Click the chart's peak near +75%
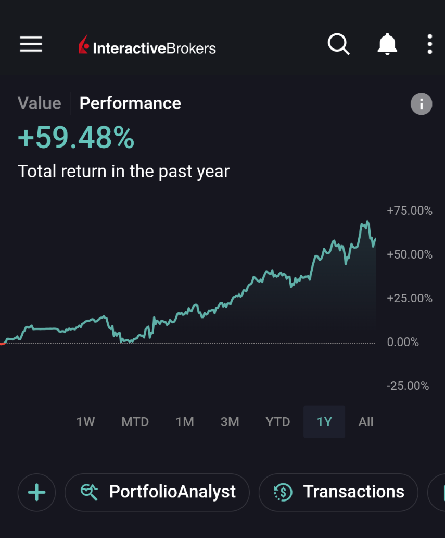445x538 pixels. tap(367, 223)
